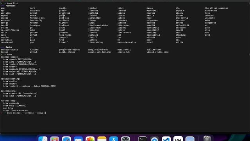Launch Safari from the Dock
The width and height of the screenshot is (250, 141).
[x=66, y=139]
